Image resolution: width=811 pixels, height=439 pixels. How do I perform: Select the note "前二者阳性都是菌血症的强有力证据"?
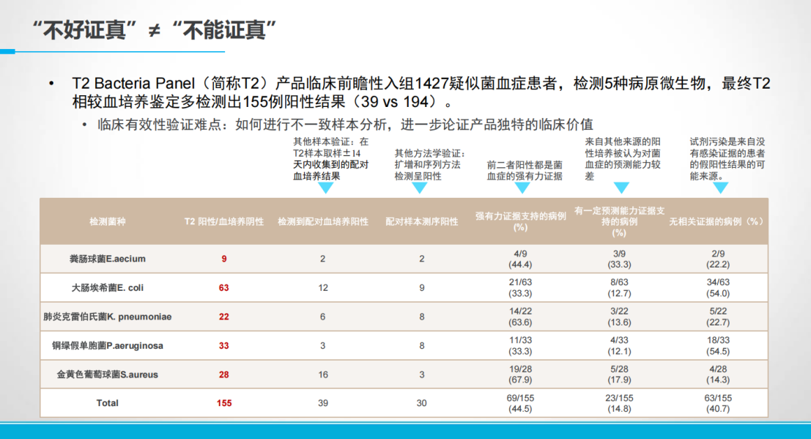pos(525,170)
